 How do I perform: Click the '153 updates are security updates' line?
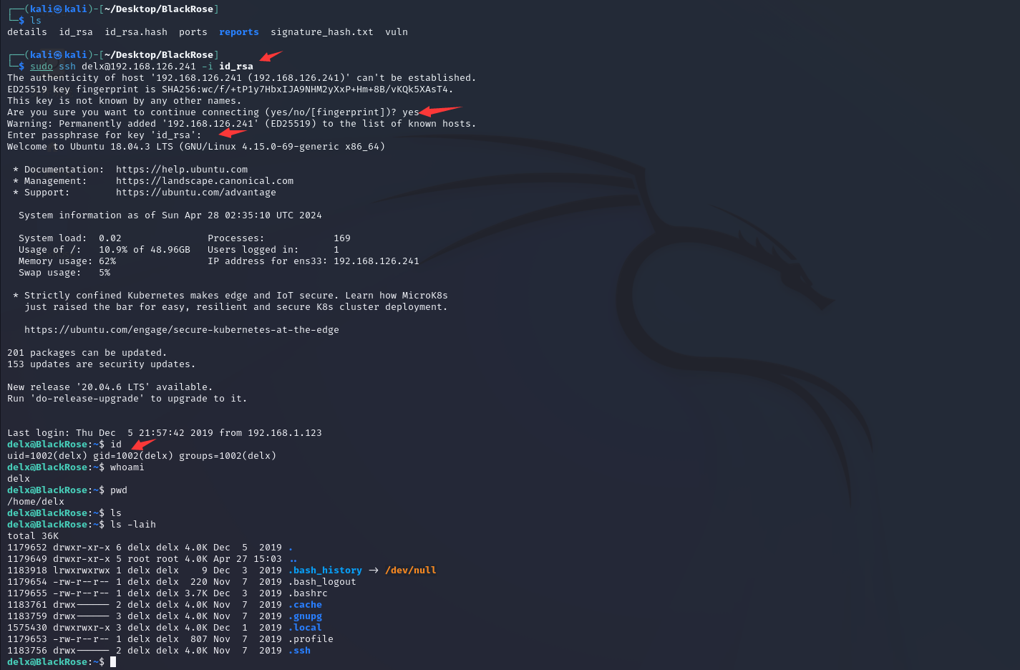pos(102,364)
